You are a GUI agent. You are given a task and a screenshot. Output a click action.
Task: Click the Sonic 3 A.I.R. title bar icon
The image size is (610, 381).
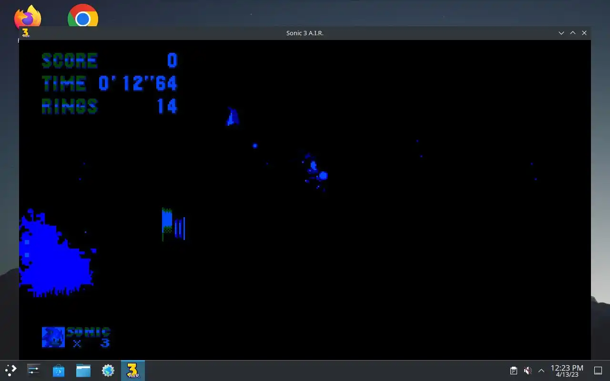click(x=26, y=33)
